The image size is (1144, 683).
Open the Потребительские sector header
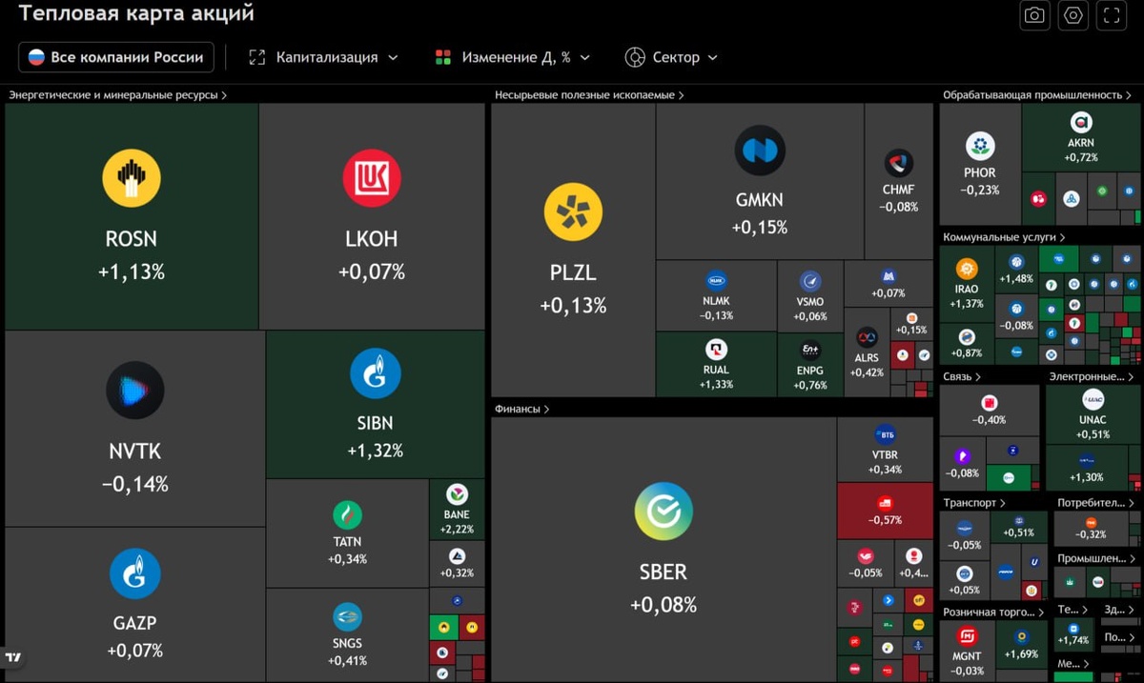coord(1097,503)
